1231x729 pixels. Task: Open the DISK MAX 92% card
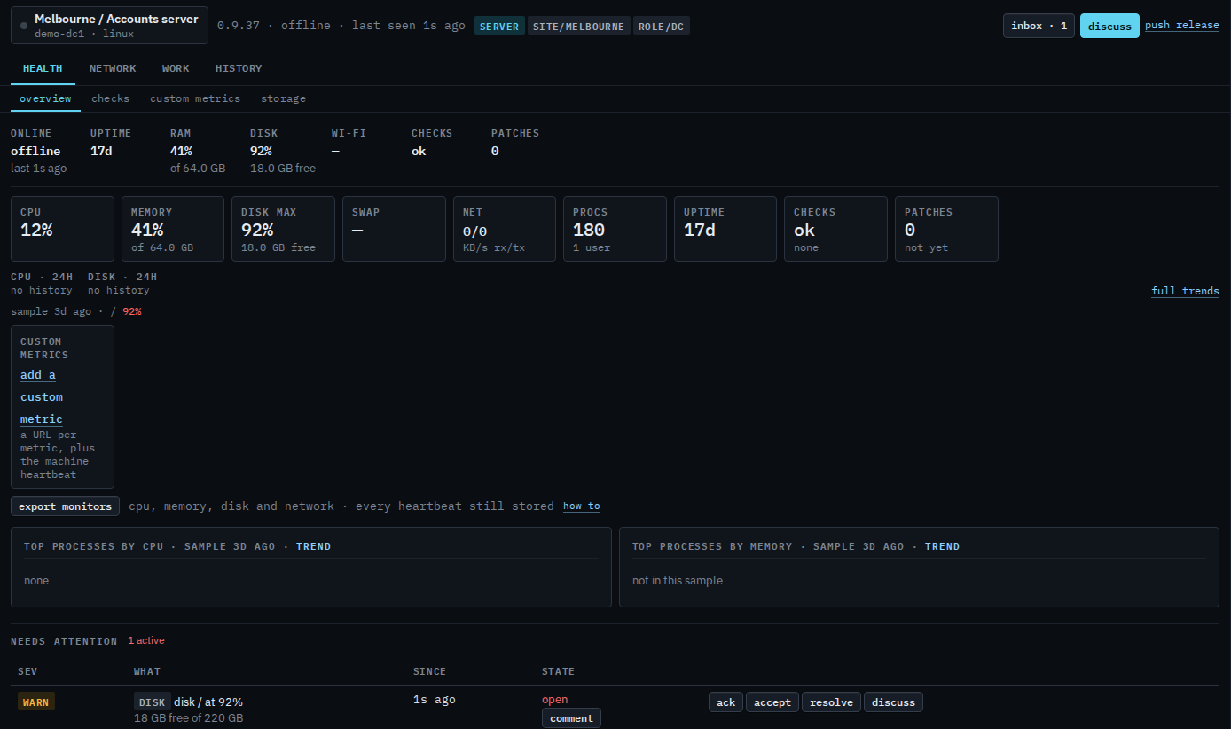(x=283, y=229)
